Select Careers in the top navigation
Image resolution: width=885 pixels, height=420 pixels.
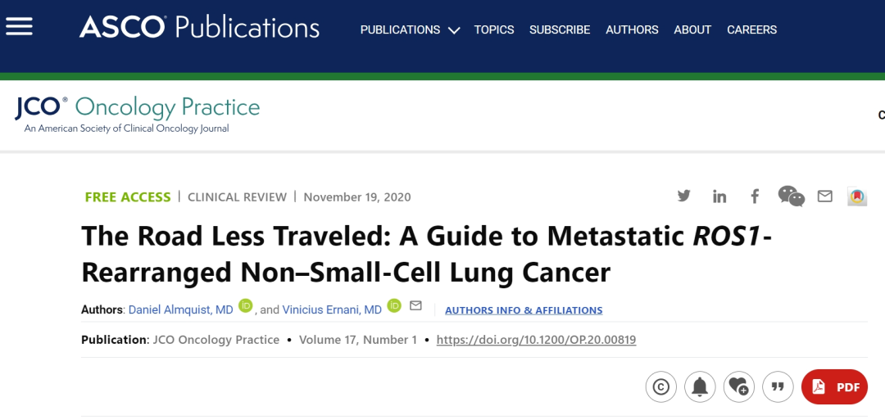coord(751,29)
